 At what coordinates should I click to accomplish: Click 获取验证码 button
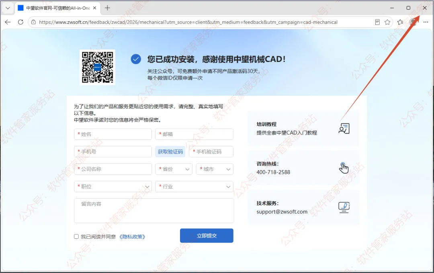[x=170, y=152]
